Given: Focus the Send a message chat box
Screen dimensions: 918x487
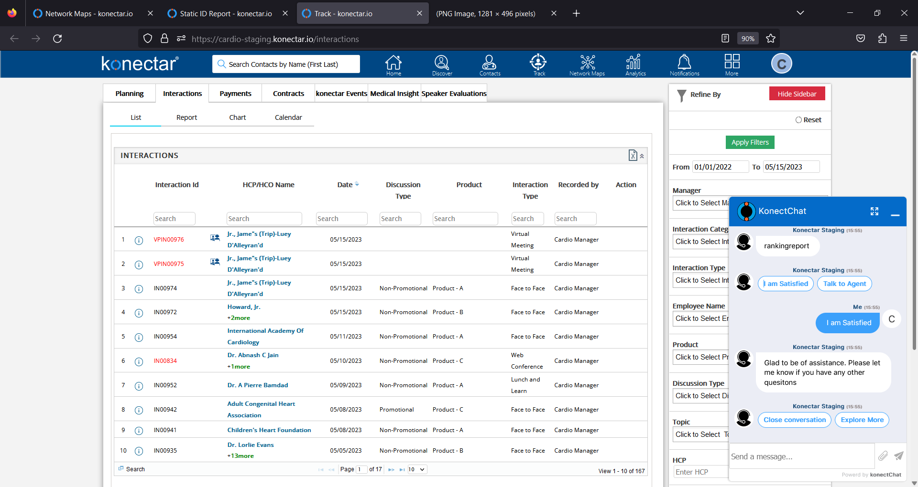Looking at the screenshot, I should 802,456.
